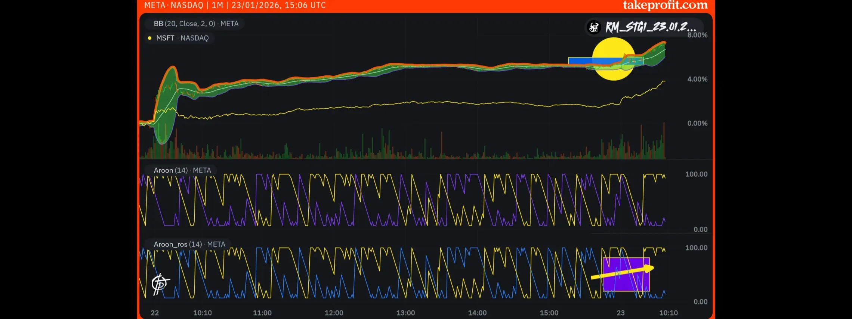852x319 pixels.
Task: Click the 12:00 time axis marker
Action: 334,313
